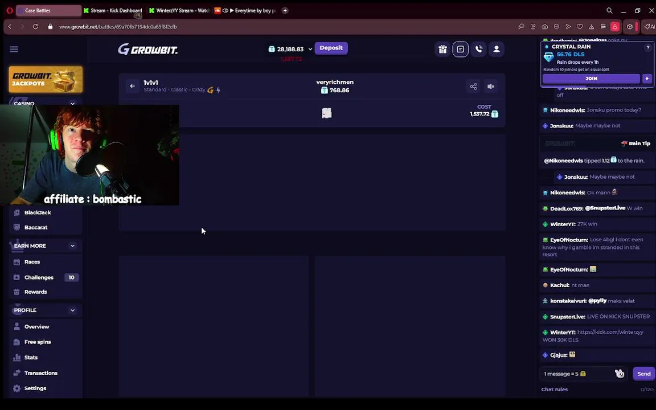The width and height of the screenshot is (656, 410).
Task: Open browser search icon in tab bar
Action: click(x=609, y=10)
